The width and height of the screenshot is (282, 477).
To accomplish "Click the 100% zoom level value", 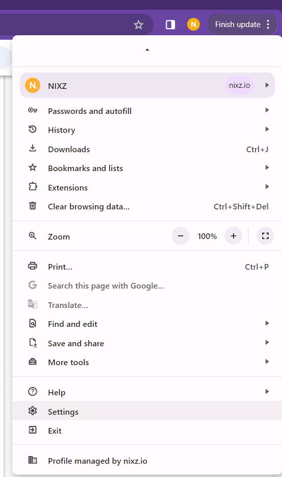I will (x=207, y=236).
